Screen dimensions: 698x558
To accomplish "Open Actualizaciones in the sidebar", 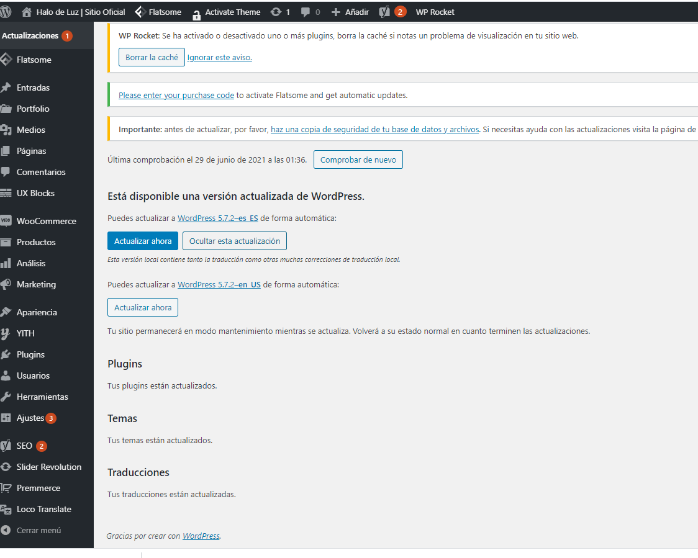I will 30,35.
